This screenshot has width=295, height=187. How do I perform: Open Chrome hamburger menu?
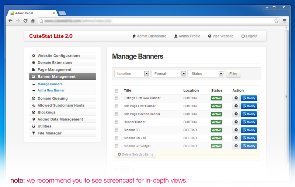[284, 21]
